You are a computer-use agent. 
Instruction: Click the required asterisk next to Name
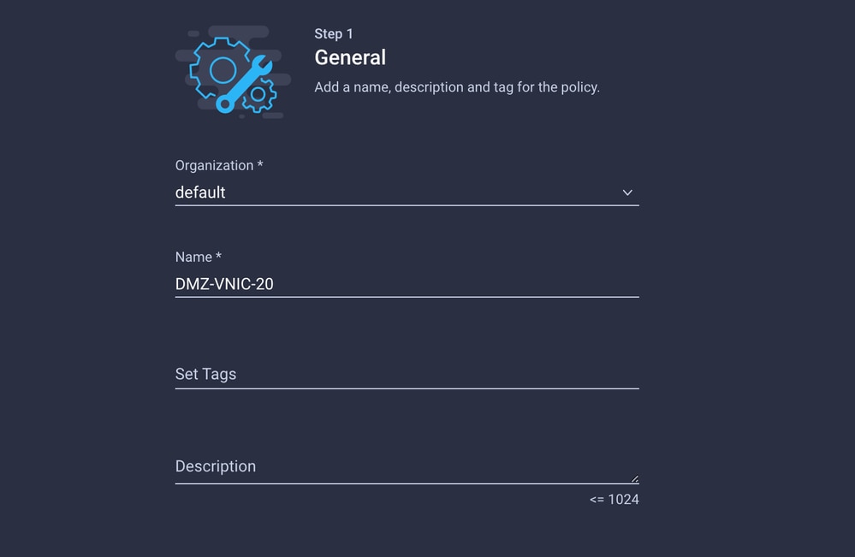click(218, 255)
